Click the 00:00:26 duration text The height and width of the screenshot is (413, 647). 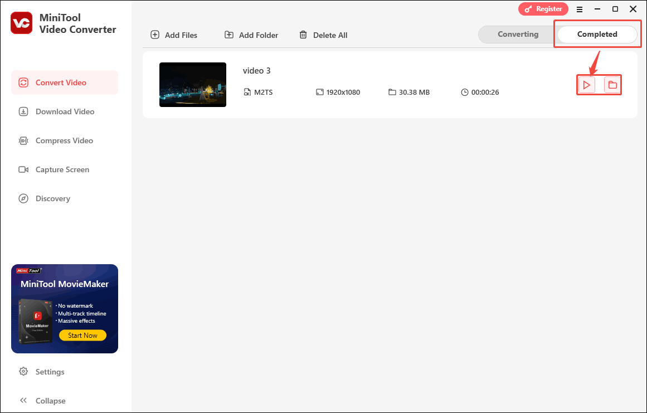[x=485, y=92]
